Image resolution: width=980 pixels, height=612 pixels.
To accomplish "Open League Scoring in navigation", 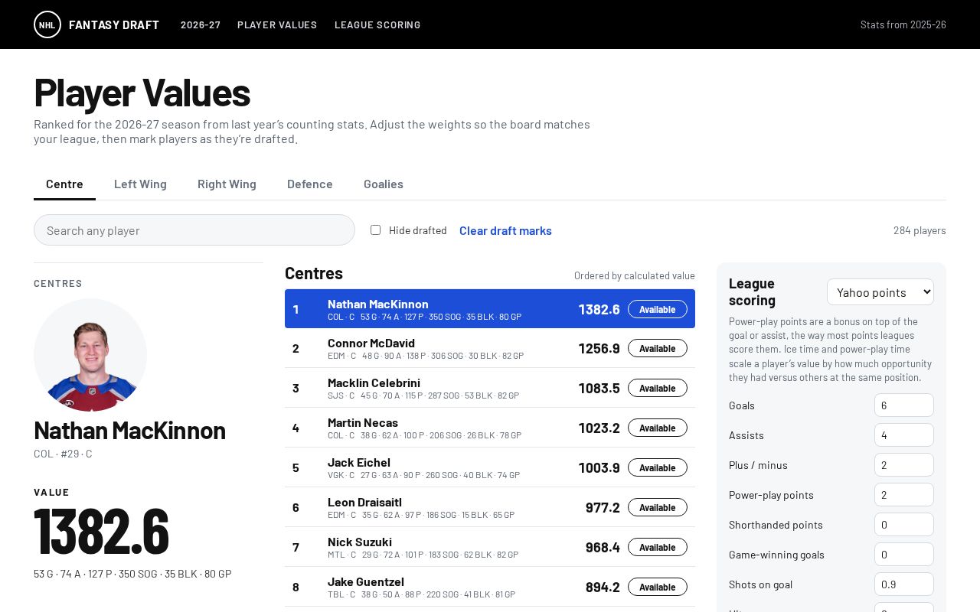I will coord(377,24).
